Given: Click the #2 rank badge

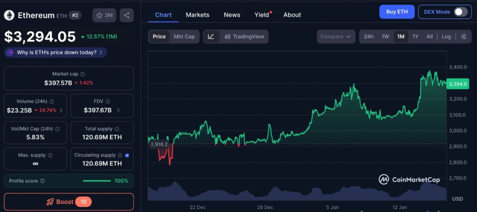Looking at the screenshot, I should click(x=75, y=15).
